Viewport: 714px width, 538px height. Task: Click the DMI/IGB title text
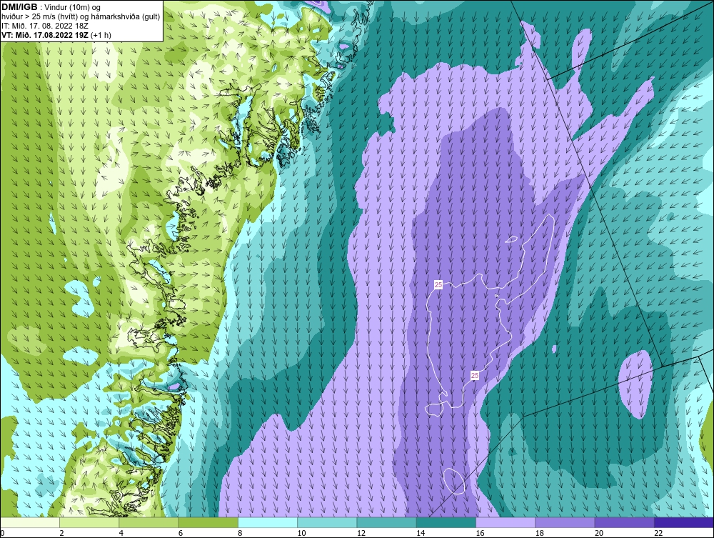(x=19, y=7)
